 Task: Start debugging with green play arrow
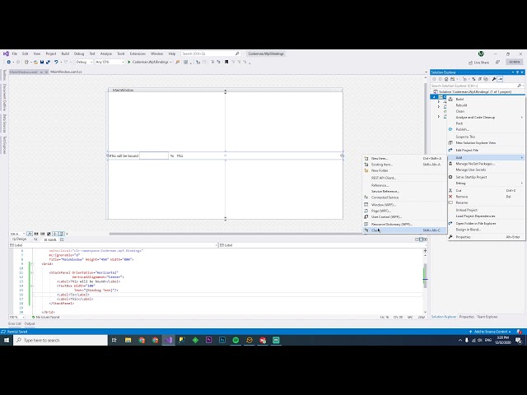[128, 63]
